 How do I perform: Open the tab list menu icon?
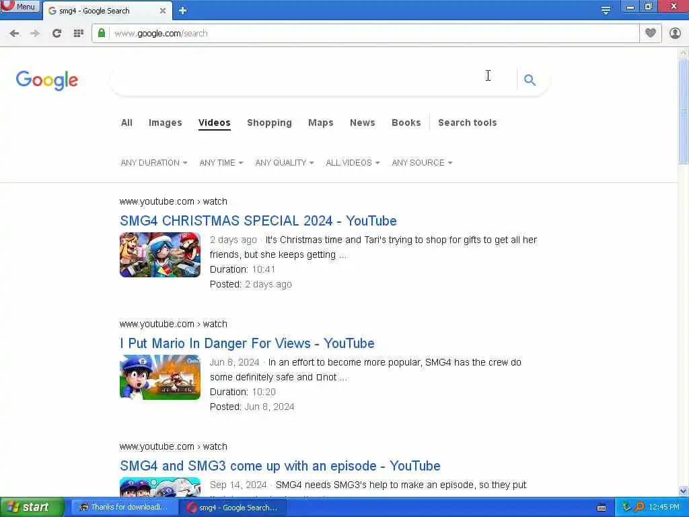coord(606,11)
